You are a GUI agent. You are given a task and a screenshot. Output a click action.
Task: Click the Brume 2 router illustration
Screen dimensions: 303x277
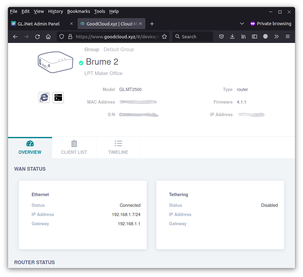pyautogui.click(x=56, y=62)
